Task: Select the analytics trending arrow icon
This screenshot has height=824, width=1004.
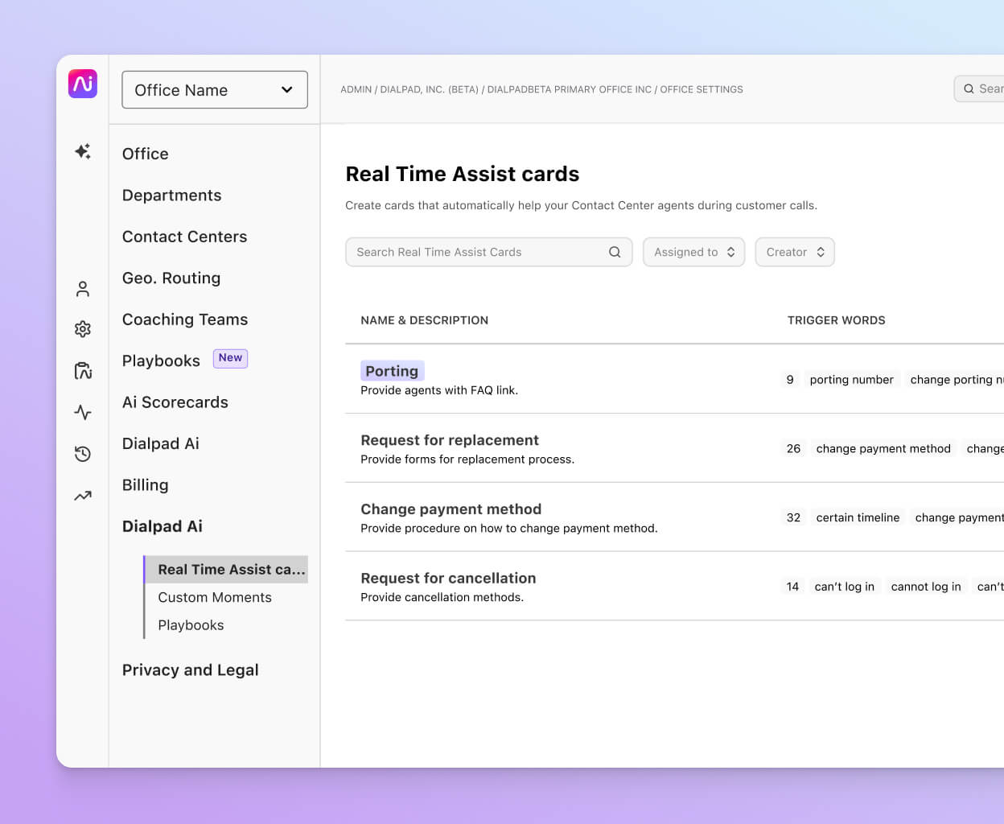Action: pos(82,496)
